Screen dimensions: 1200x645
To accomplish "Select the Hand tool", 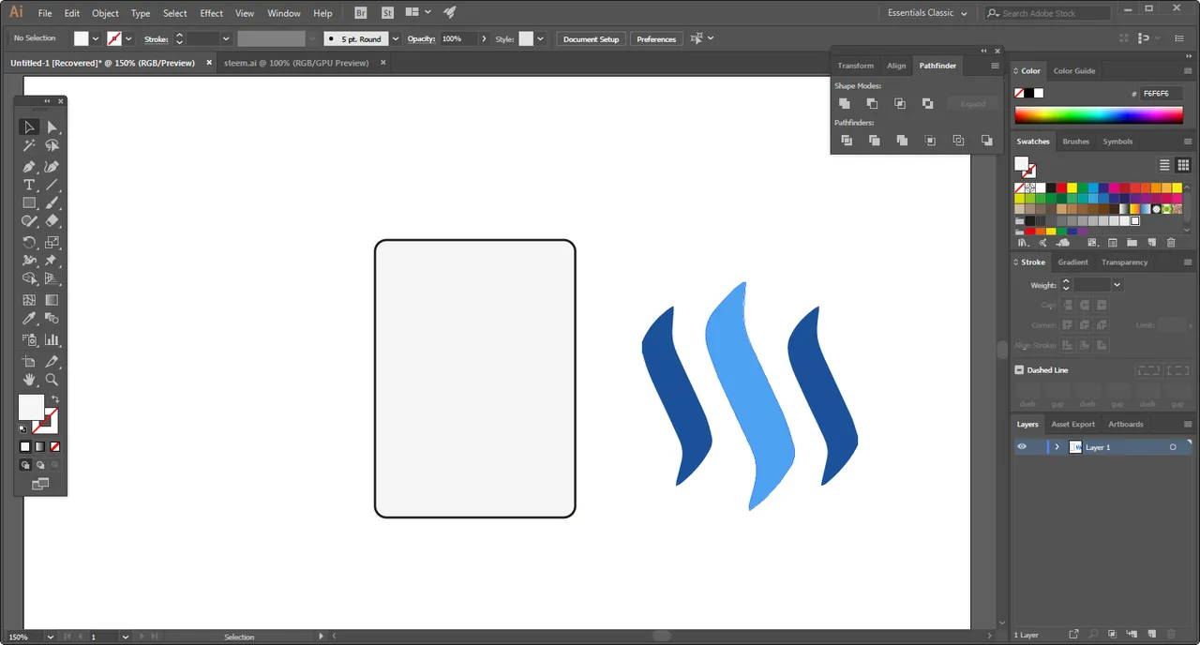I will (x=29, y=380).
